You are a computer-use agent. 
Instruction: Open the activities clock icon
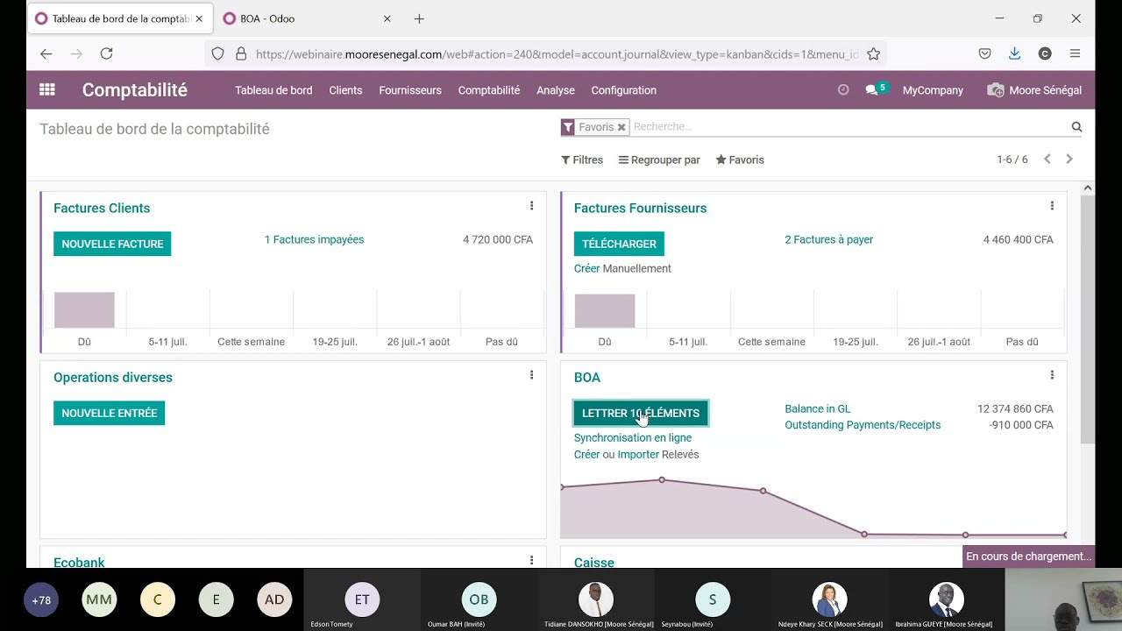tap(843, 89)
